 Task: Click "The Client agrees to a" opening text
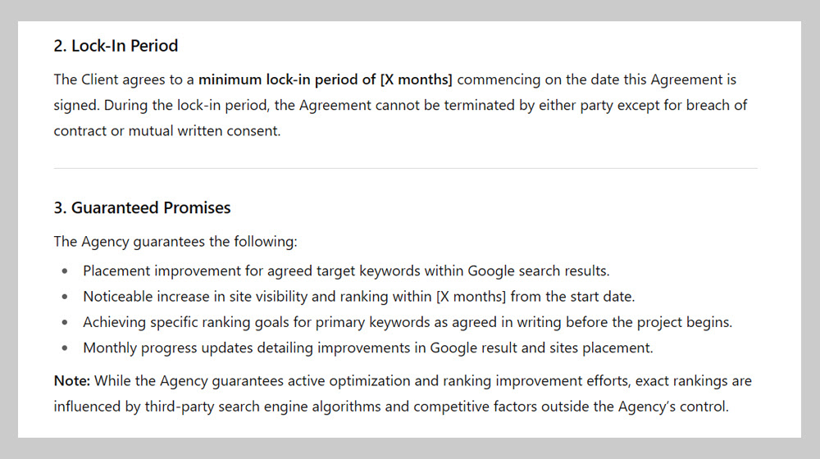124,80
